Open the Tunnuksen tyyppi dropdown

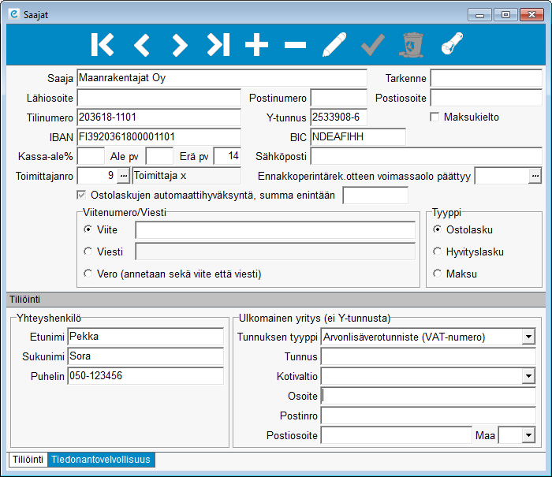click(528, 337)
